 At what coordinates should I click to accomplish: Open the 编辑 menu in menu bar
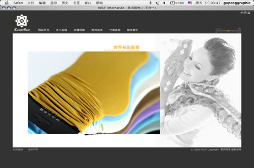[42, 3]
